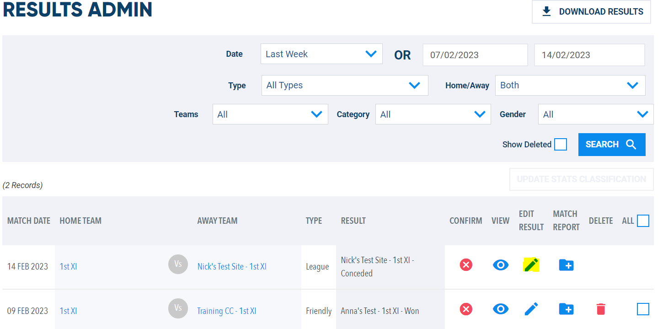The width and height of the screenshot is (663, 329).
Task: Delete the 09 FEB 2023 friendly result
Action: [600, 309]
